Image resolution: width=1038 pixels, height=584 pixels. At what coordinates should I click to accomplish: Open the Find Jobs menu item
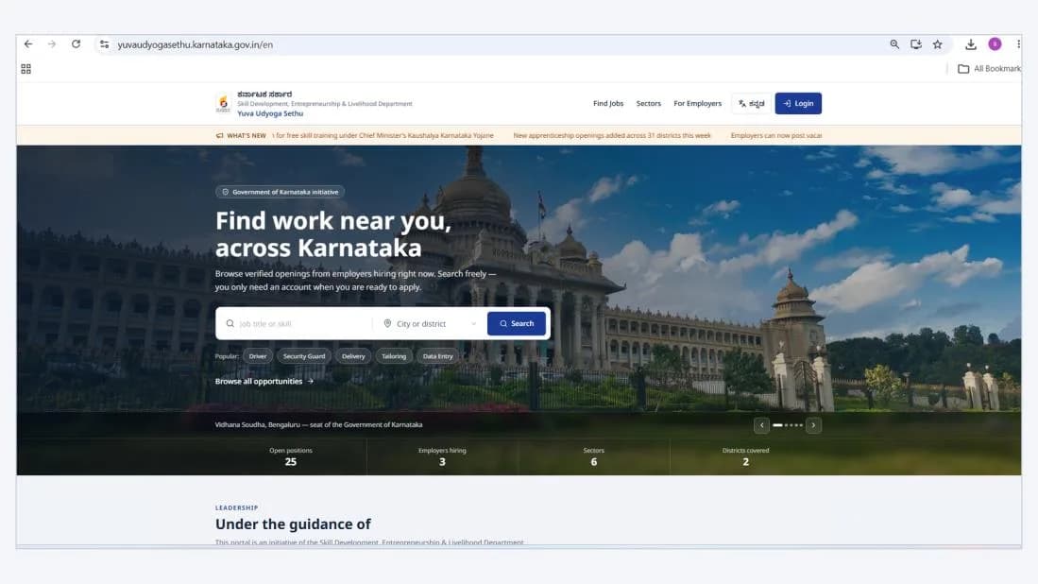(608, 103)
